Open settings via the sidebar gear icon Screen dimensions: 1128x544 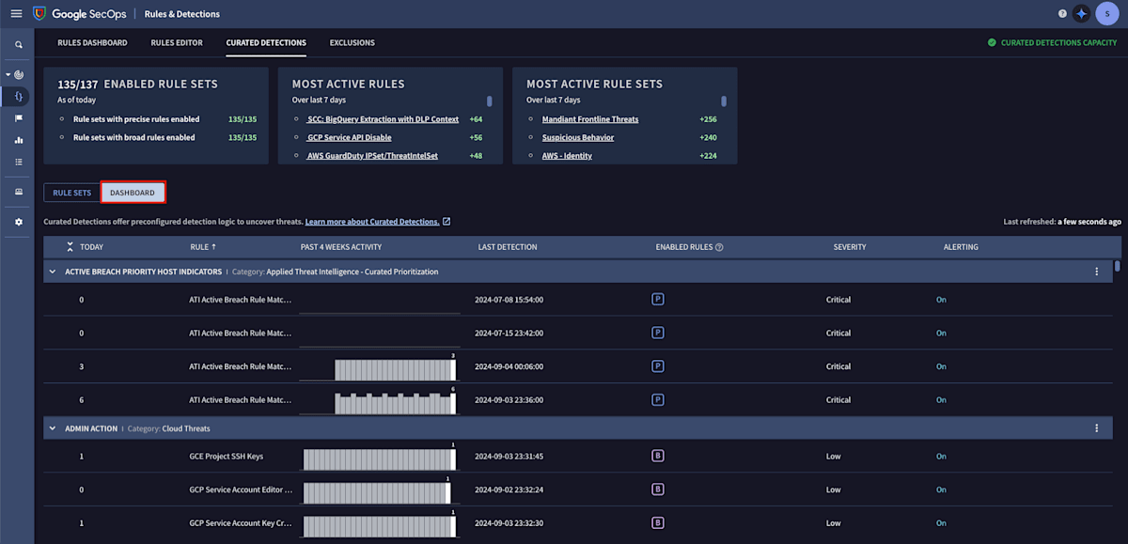tap(18, 222)
